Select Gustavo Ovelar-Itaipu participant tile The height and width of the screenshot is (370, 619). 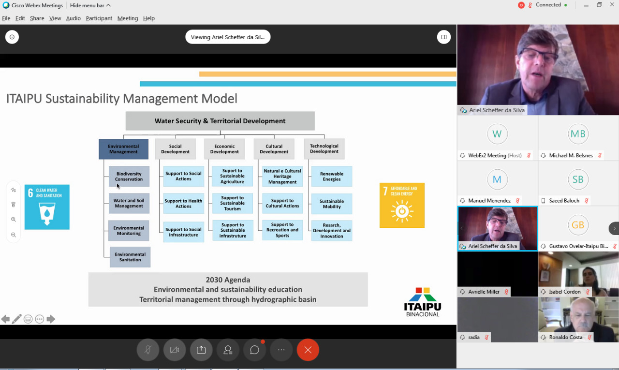coord(578,228)
